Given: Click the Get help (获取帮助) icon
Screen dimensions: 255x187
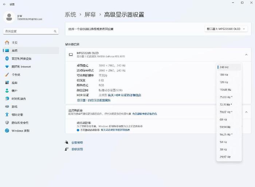Looking at the screenshot, I should pyautogui.click(x=67, y=143).
